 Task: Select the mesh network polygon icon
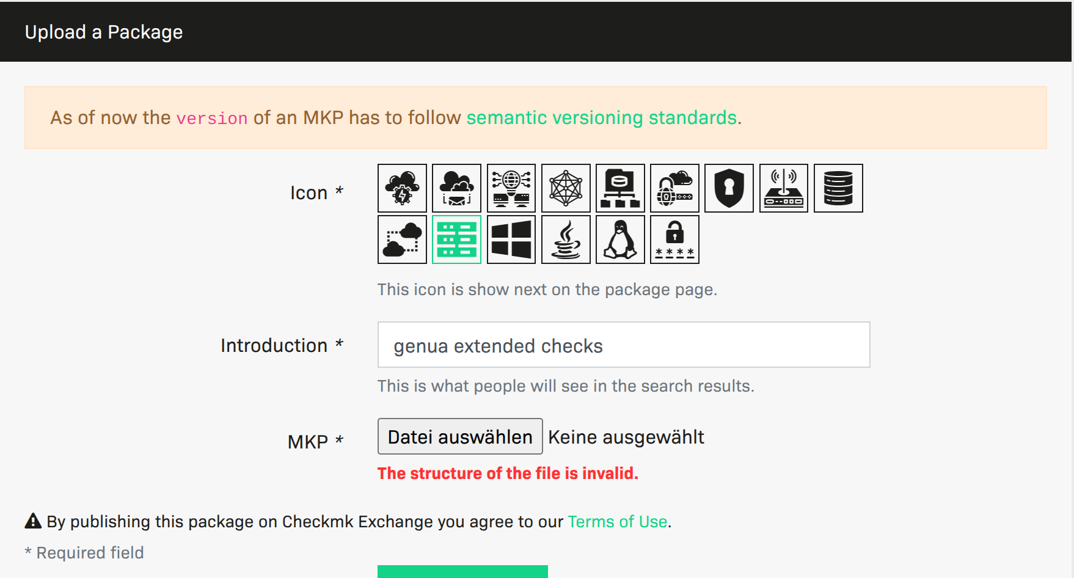coord(566,188)
